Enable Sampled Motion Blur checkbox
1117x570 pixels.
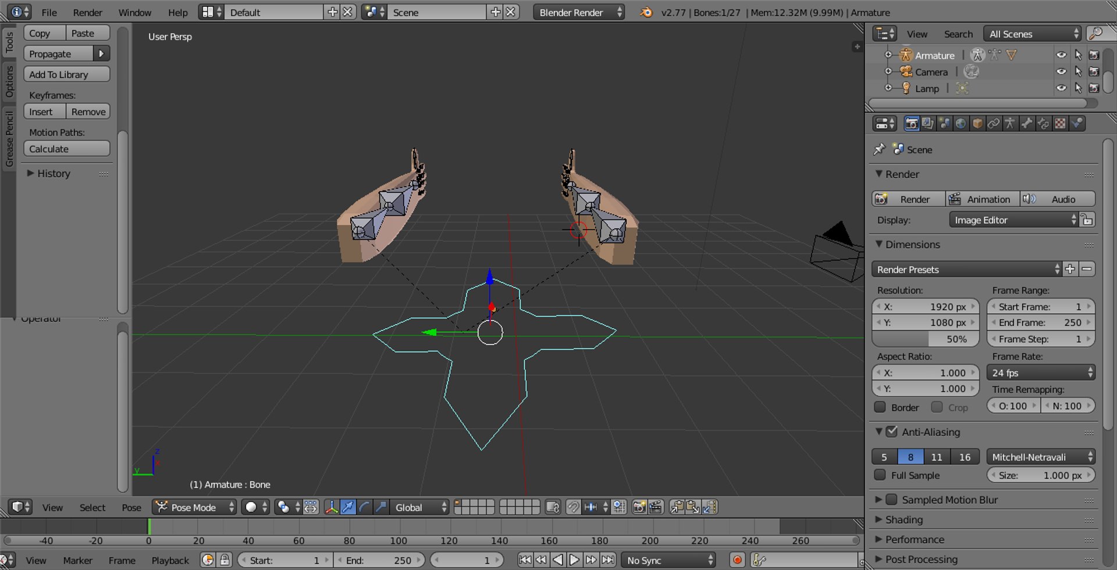(x=892, y=500)
